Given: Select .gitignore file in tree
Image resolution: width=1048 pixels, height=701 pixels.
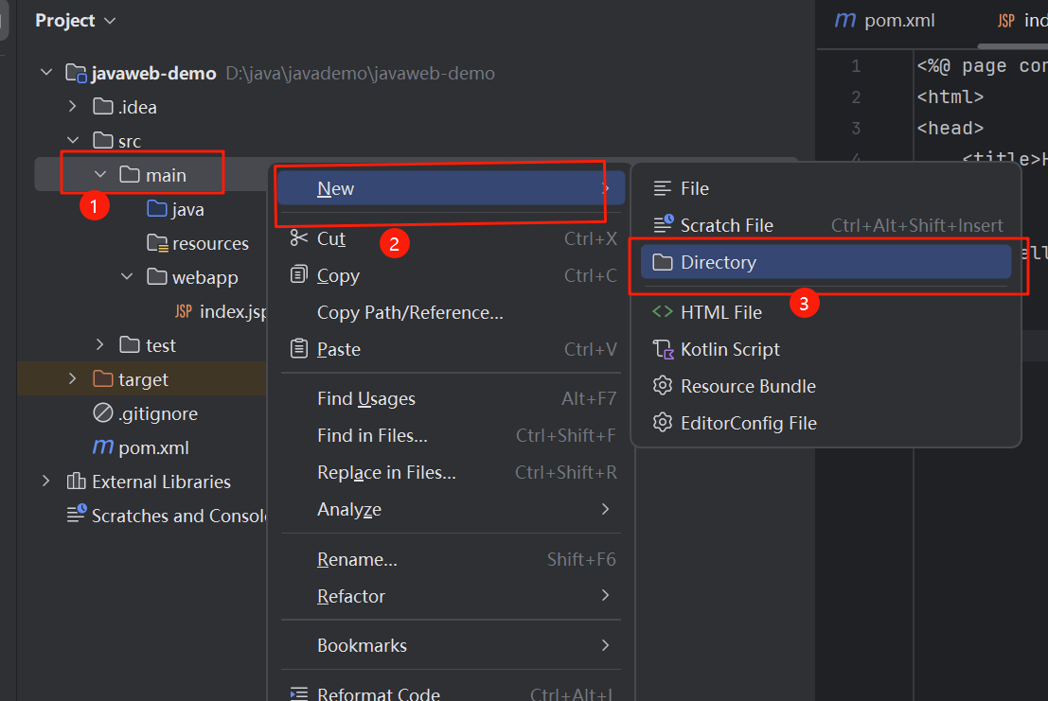Looking at the screenshot, I should point(158,413).
